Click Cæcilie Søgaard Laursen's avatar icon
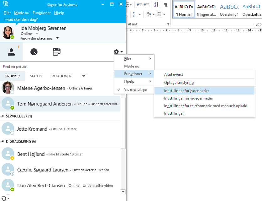Screen dimensions: 262x201 click(8, 170)
